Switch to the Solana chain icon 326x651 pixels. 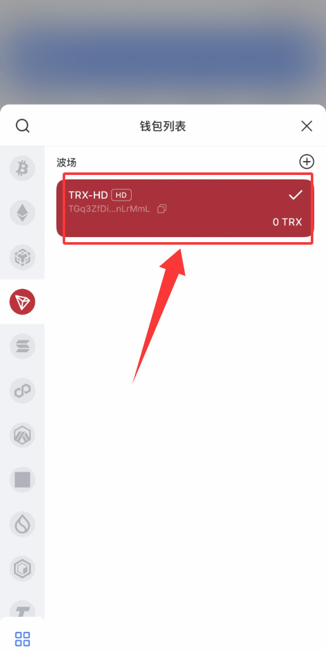coord(22,346)
